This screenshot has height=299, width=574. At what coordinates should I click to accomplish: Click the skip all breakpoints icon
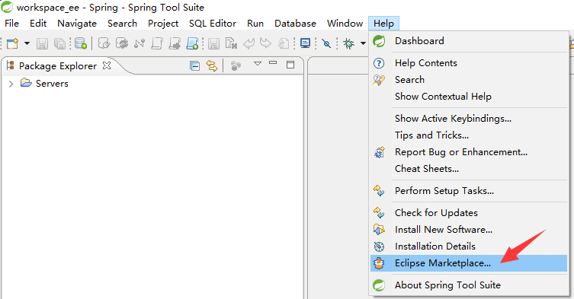point(326,43)
